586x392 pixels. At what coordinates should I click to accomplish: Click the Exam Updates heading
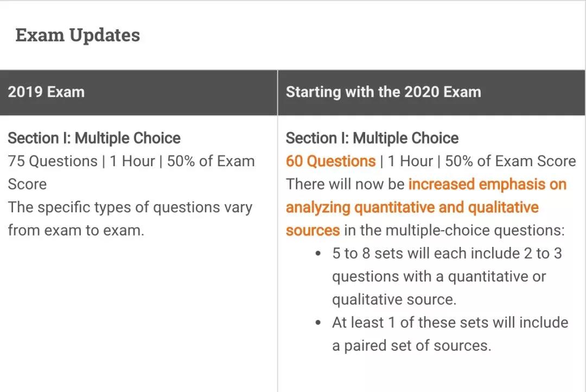(x=78, y=35)
